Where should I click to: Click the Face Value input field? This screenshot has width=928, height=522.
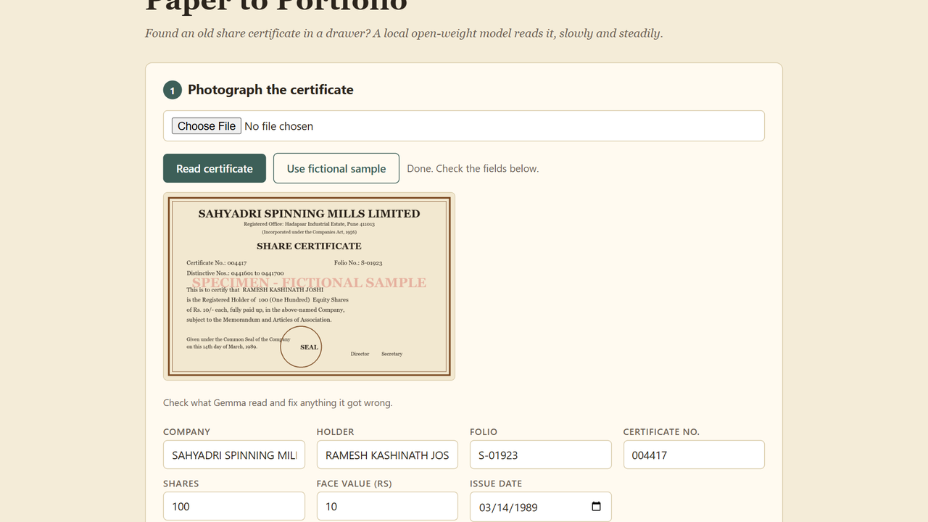point(387,506)
